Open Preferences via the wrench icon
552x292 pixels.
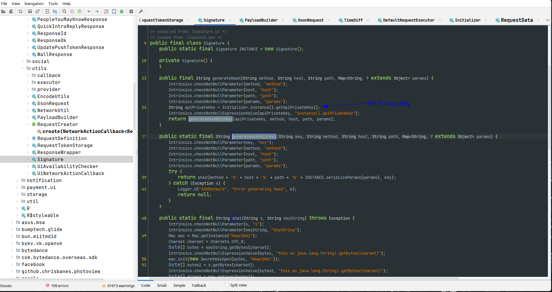[x=141, y=11]
